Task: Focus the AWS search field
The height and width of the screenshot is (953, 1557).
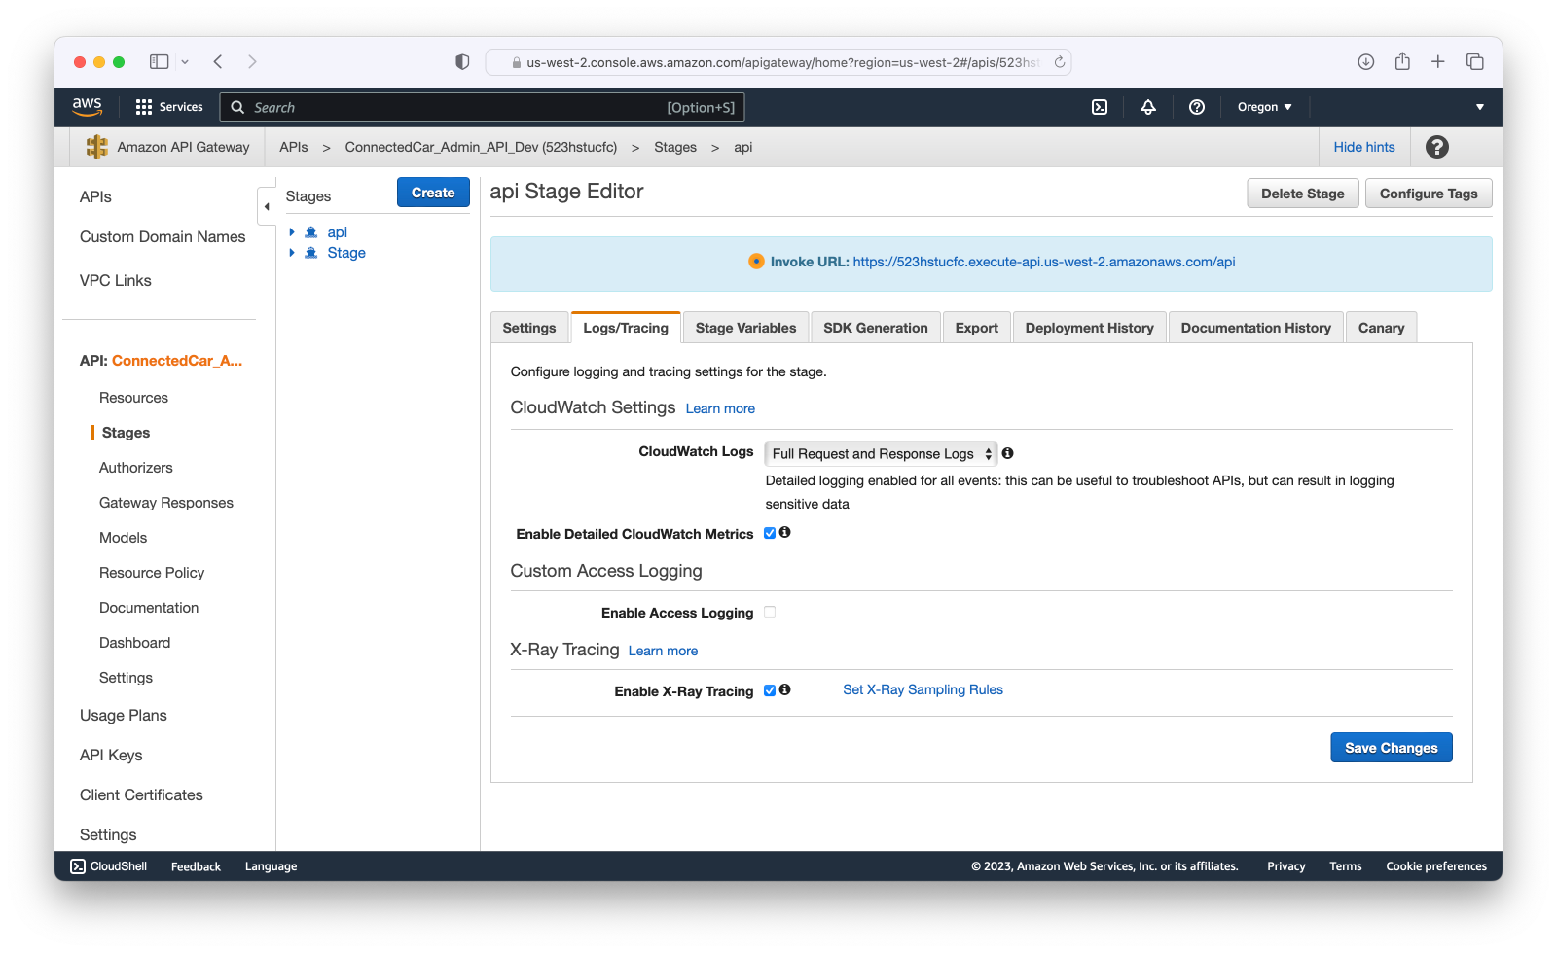Action: pyautogui.click(x=482, y=107)
